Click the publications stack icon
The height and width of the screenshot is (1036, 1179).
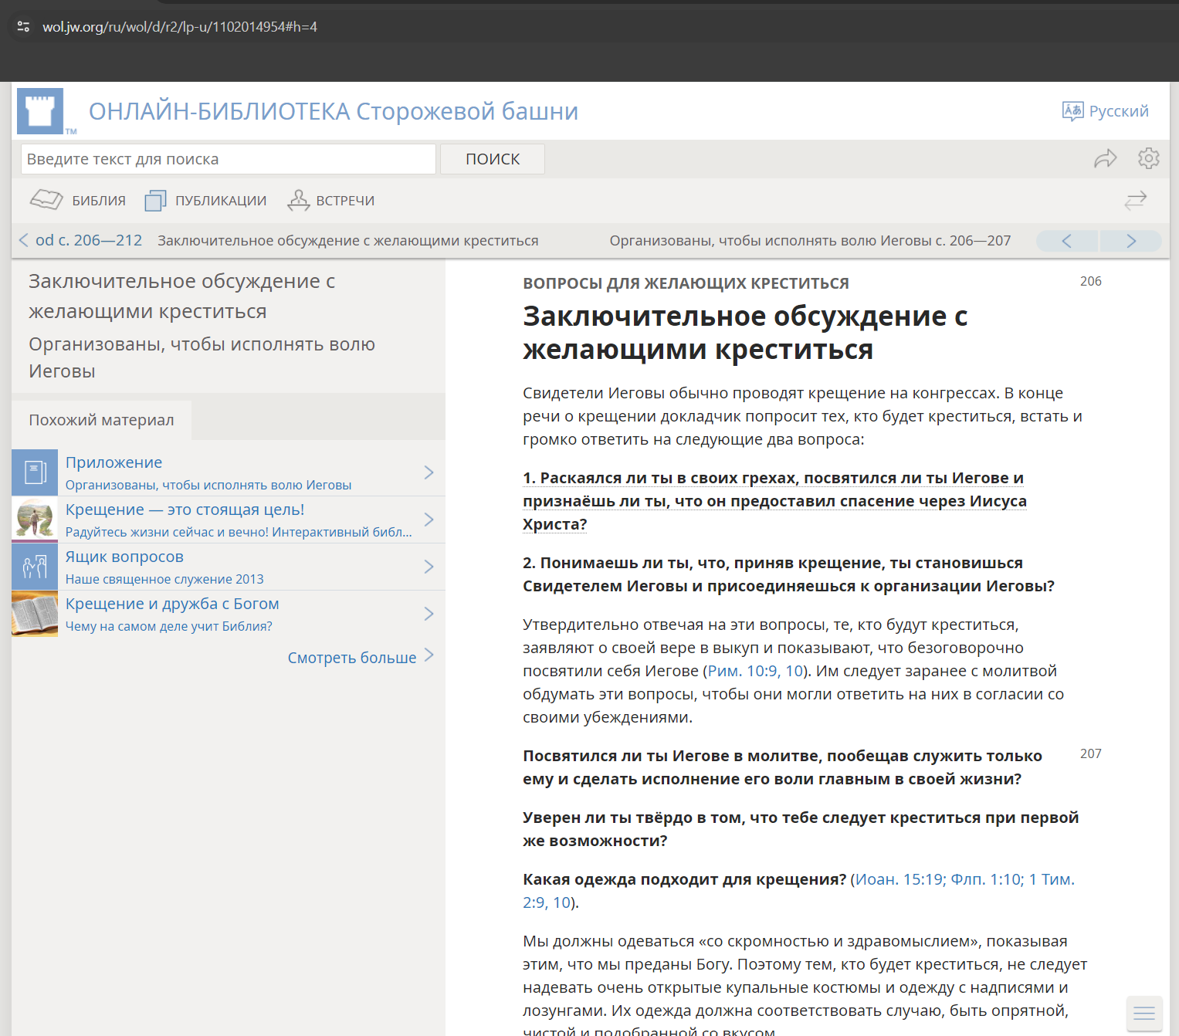click(155, 201)
